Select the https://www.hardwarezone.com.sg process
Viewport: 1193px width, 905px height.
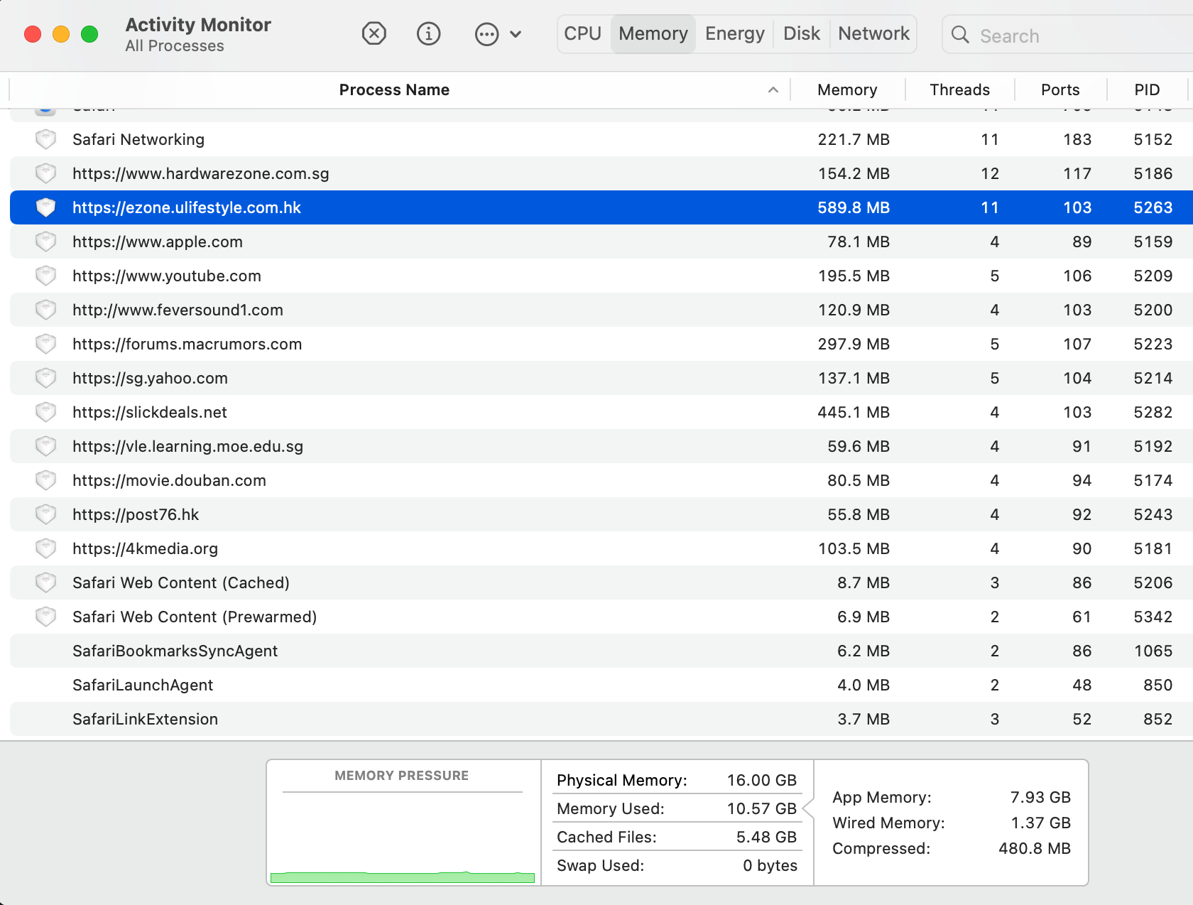[201, 173]
